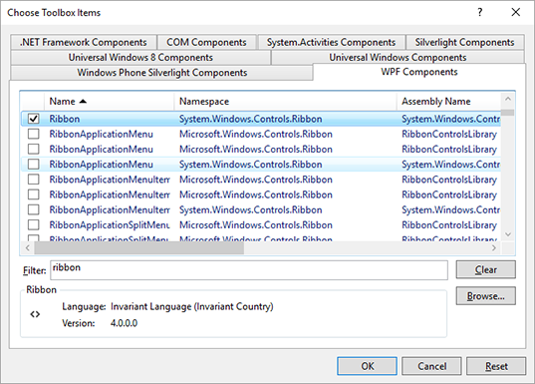The width and height of the screenshot is (535, 384).
Task: Click the help question mark icon
Action: point(480,12)
